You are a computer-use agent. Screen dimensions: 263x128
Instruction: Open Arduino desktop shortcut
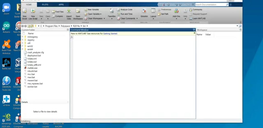tap(6, 27)
